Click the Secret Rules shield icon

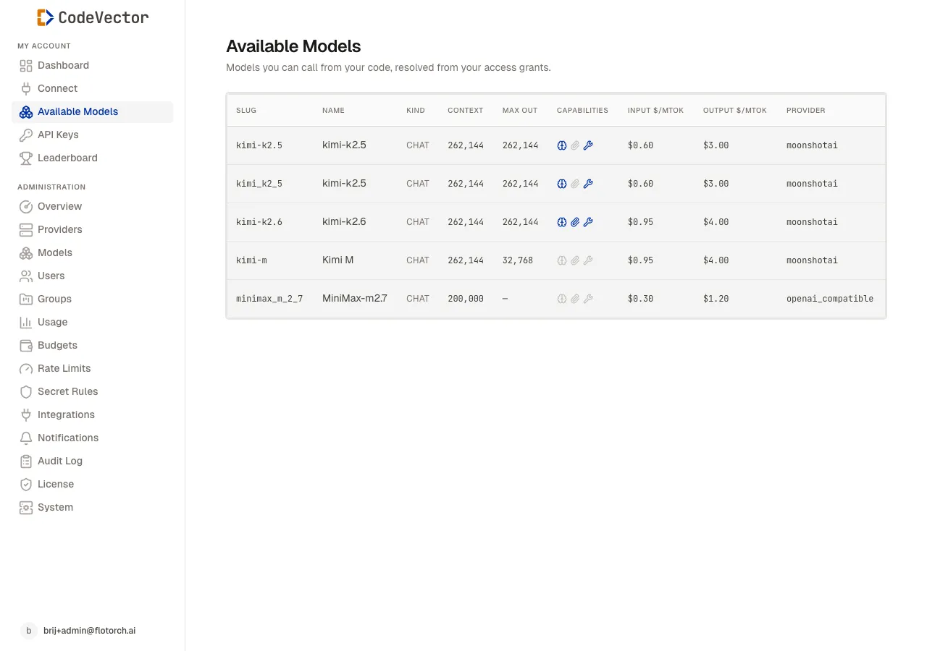[26, 392]
